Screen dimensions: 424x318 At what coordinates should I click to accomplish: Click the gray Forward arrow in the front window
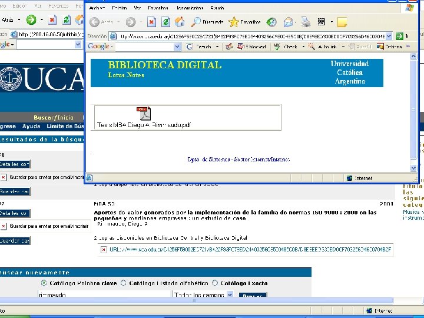131,22
